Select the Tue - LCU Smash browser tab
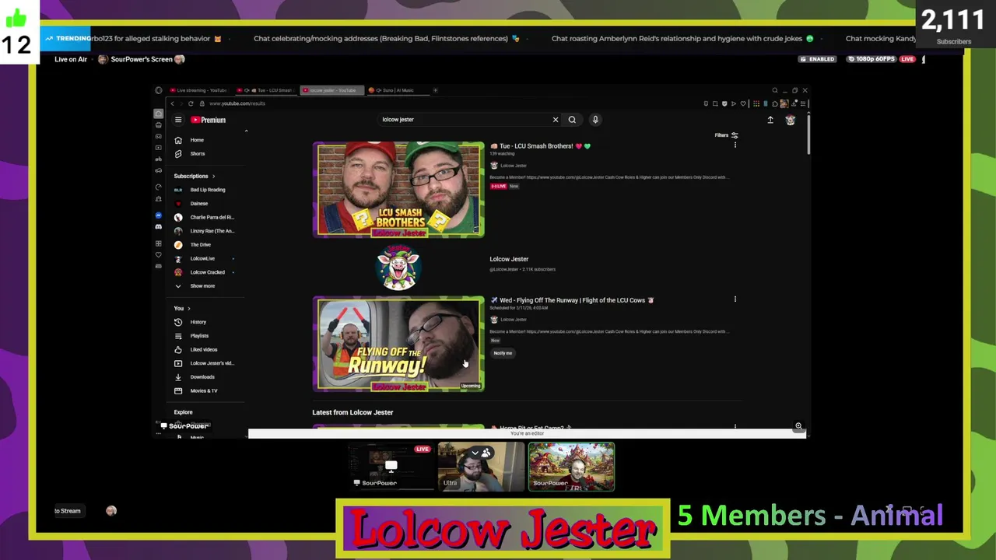The image size is (996, 560). (x=266, y=90)
